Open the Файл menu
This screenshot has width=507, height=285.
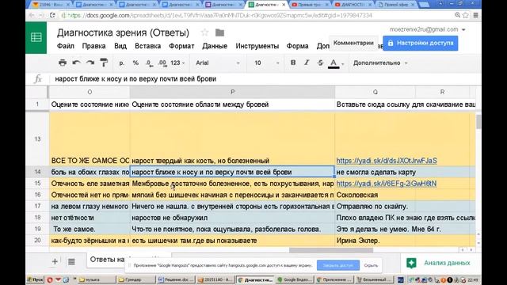[65, 46]
